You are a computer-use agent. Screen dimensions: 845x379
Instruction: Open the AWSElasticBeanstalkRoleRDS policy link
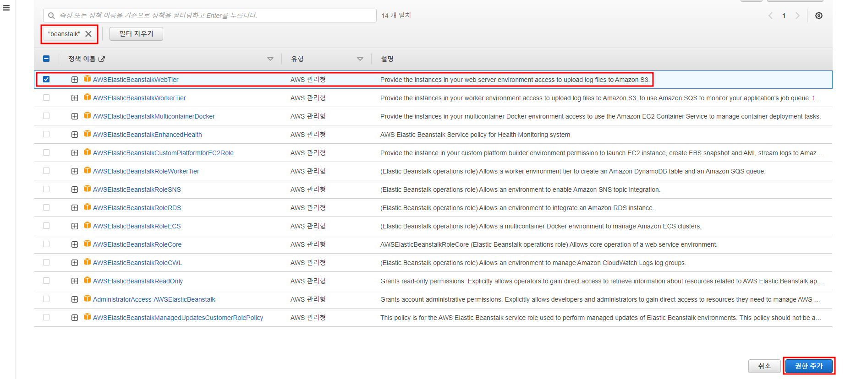[x=137, y=208]
